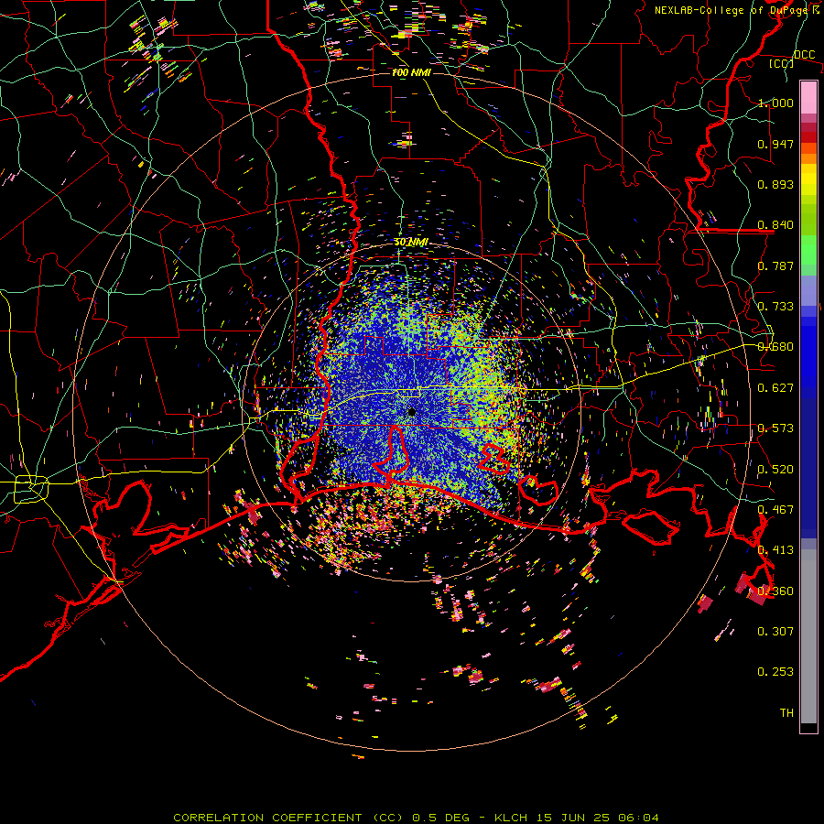Image resolution: width=824 pixels, height=824 pixels.
Task: Select the 0.413 scale value
Action: [x=775, y=550]
